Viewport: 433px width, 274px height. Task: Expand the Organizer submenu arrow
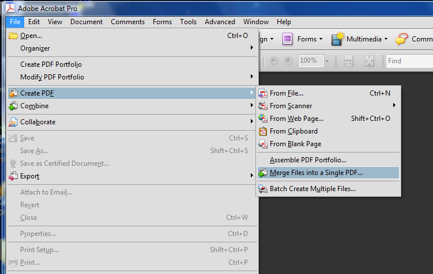tap(251, 48)
